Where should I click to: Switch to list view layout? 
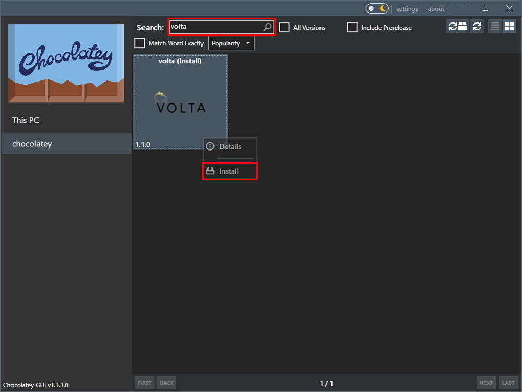tap(494, 26)
